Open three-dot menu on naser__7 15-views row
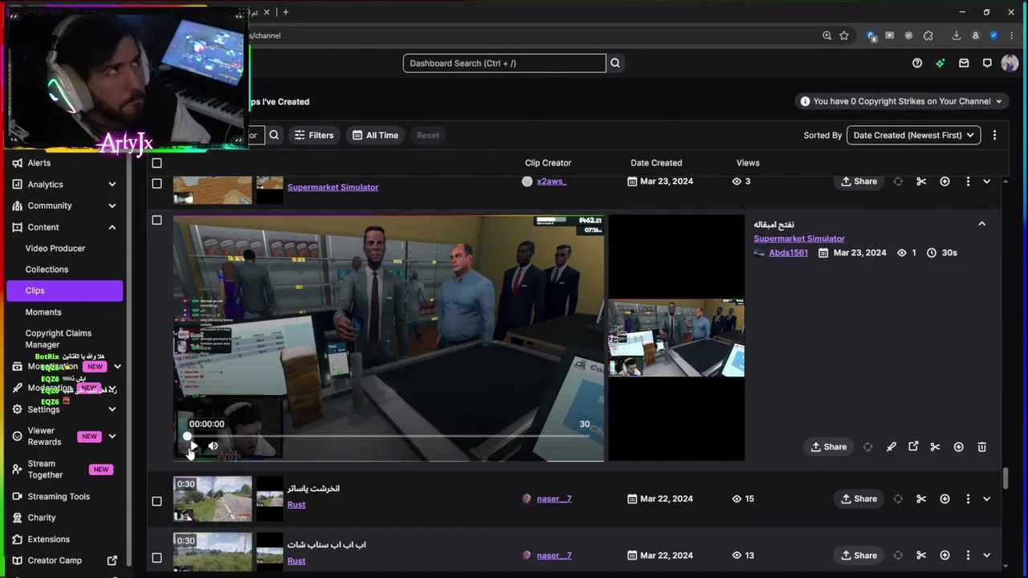Screen dimensions: 1028x578 pyautogui.click(x=968, y=499)
